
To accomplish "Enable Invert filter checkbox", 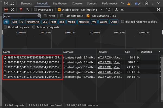I will tap(45, 16).
